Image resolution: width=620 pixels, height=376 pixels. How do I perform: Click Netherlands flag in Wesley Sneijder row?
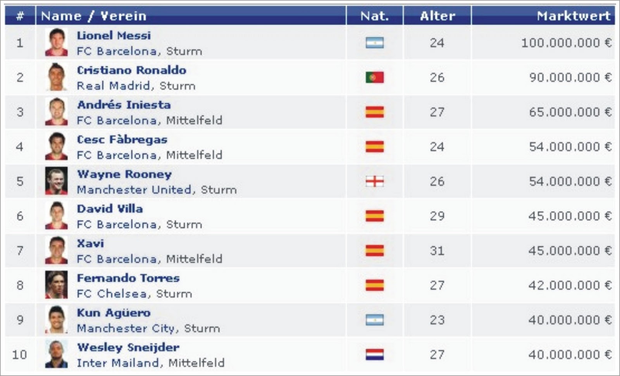374,354
